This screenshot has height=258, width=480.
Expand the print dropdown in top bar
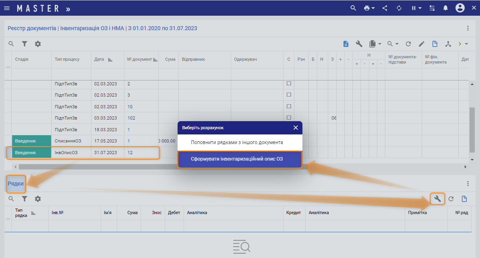pyautogui.click(x=373, y=8)
